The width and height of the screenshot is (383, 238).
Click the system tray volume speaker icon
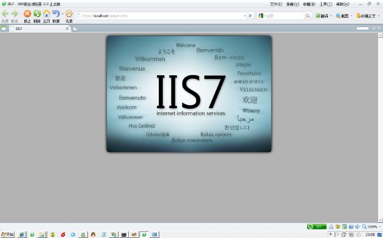(x=358, y=234)
